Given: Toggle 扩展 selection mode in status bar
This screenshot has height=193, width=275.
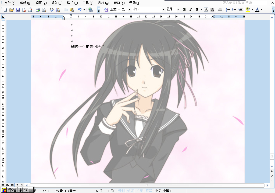Looking at the screenshot, I should tap(140, 191).
